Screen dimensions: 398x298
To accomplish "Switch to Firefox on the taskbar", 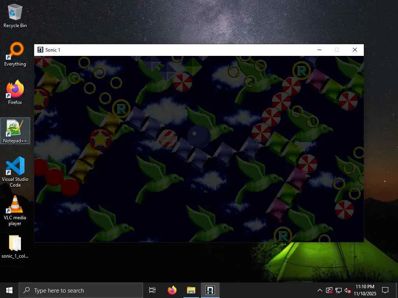I will tap(172, 290).
